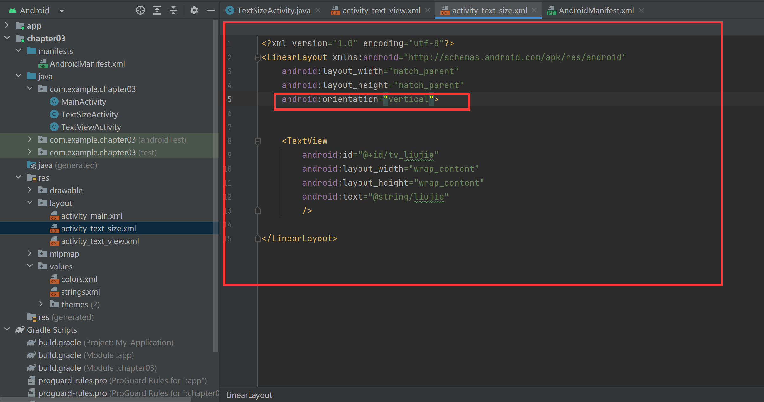
Task: Close the activity_text_view.xml tab
Action: 428,10
